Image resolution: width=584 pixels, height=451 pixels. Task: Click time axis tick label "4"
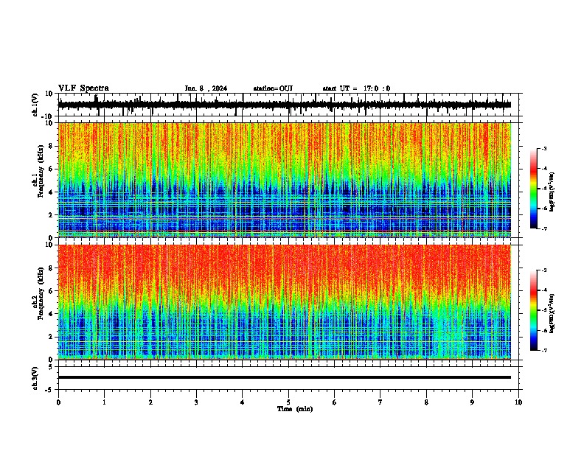tap(242, 402)
